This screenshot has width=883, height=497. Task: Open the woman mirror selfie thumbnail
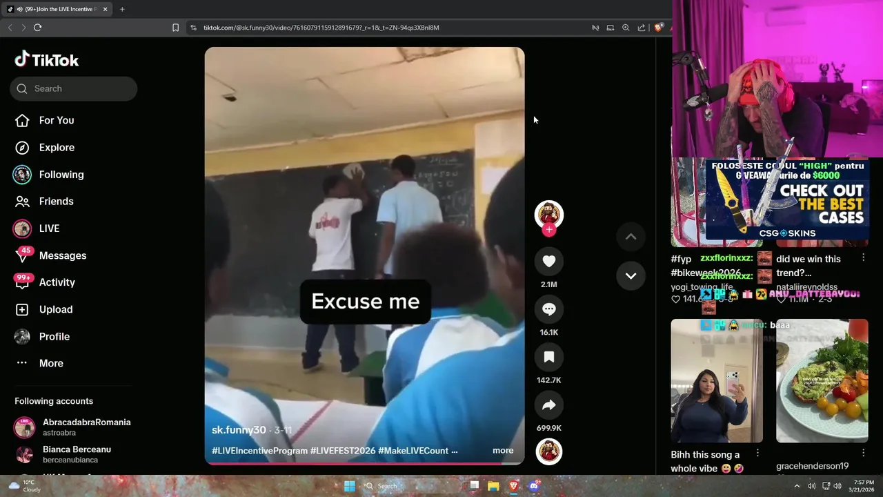click(717, 380)
